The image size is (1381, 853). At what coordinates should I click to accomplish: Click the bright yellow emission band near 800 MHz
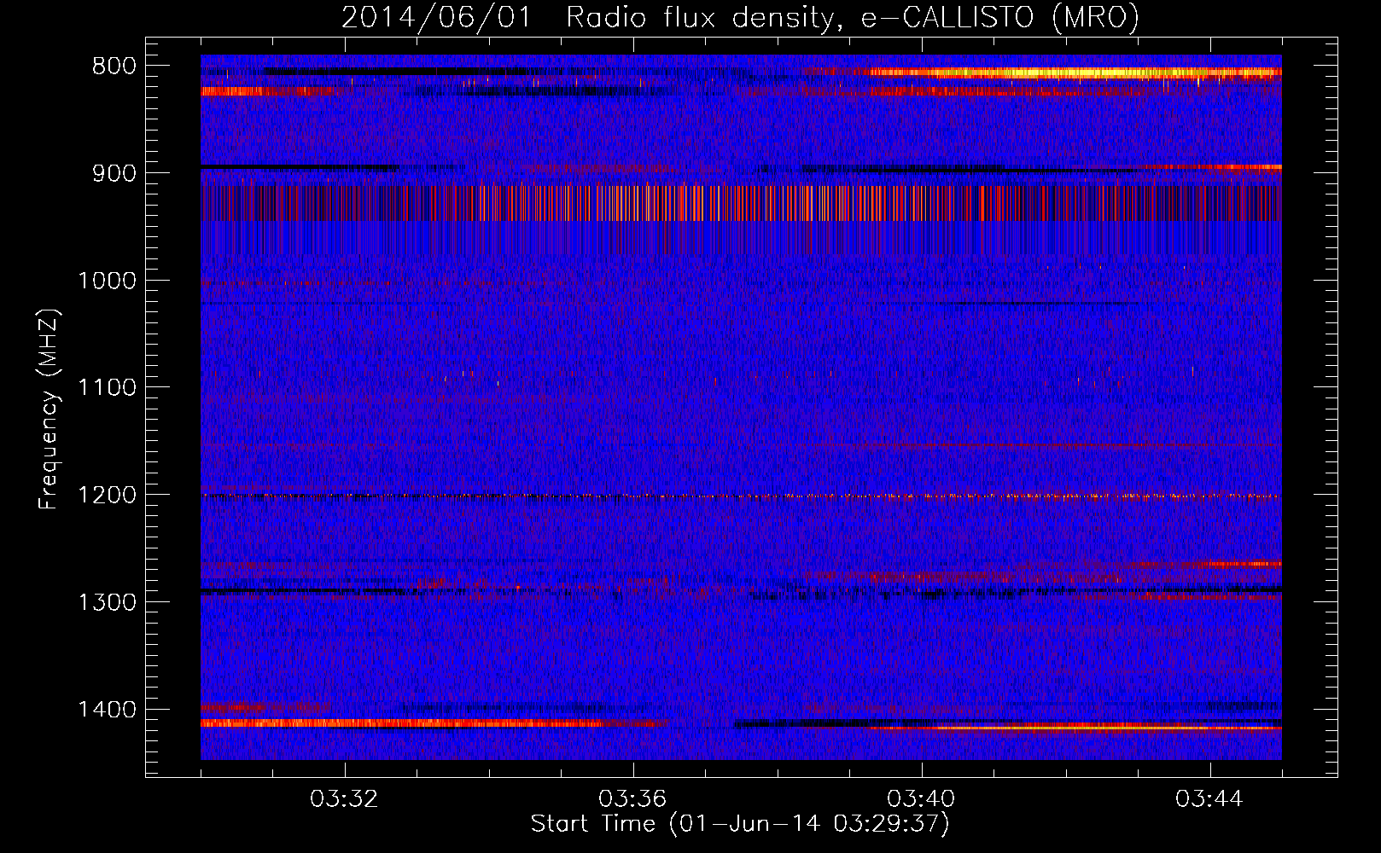coord(1075,73)
